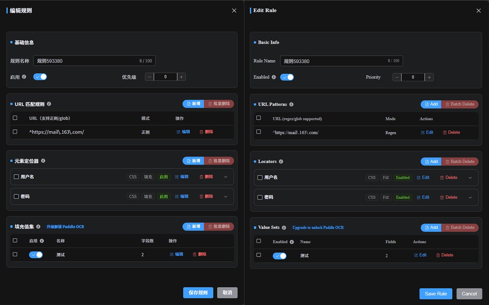Close the 编辑规则 dialog with the X icon
Screen dimensions: 489x305
(234, 11)
